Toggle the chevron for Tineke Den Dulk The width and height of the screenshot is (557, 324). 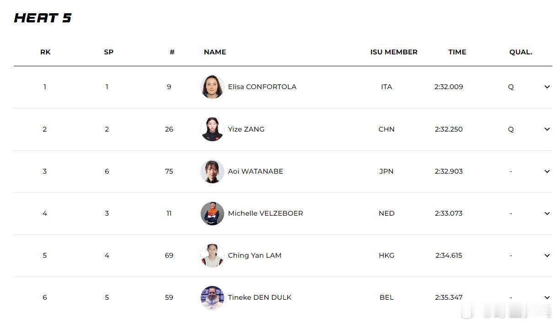click(x=547, y=297)
